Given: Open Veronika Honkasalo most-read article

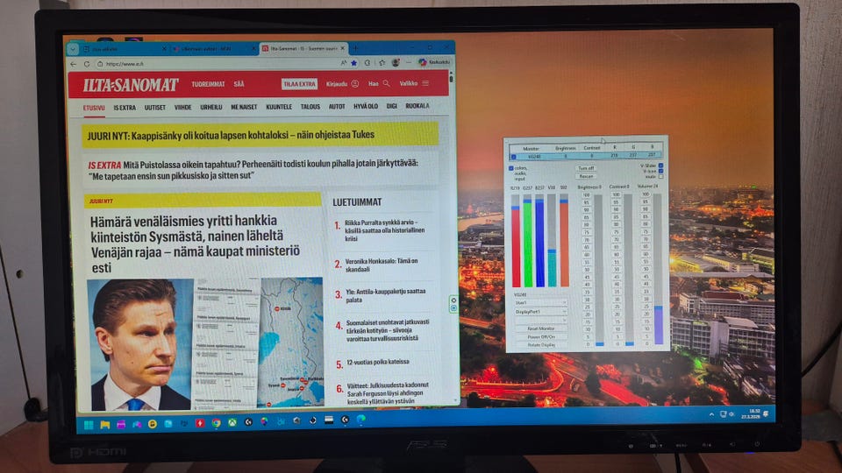Looking at the screenshot, I should coord(382,265).
